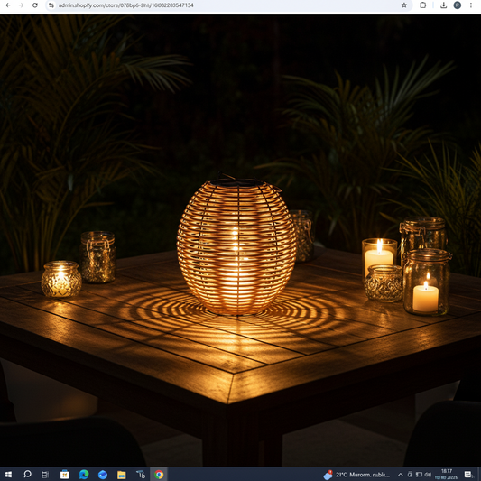Launch Microsoft Store from the taskbar
481x481 pixels.
(65, 475)
